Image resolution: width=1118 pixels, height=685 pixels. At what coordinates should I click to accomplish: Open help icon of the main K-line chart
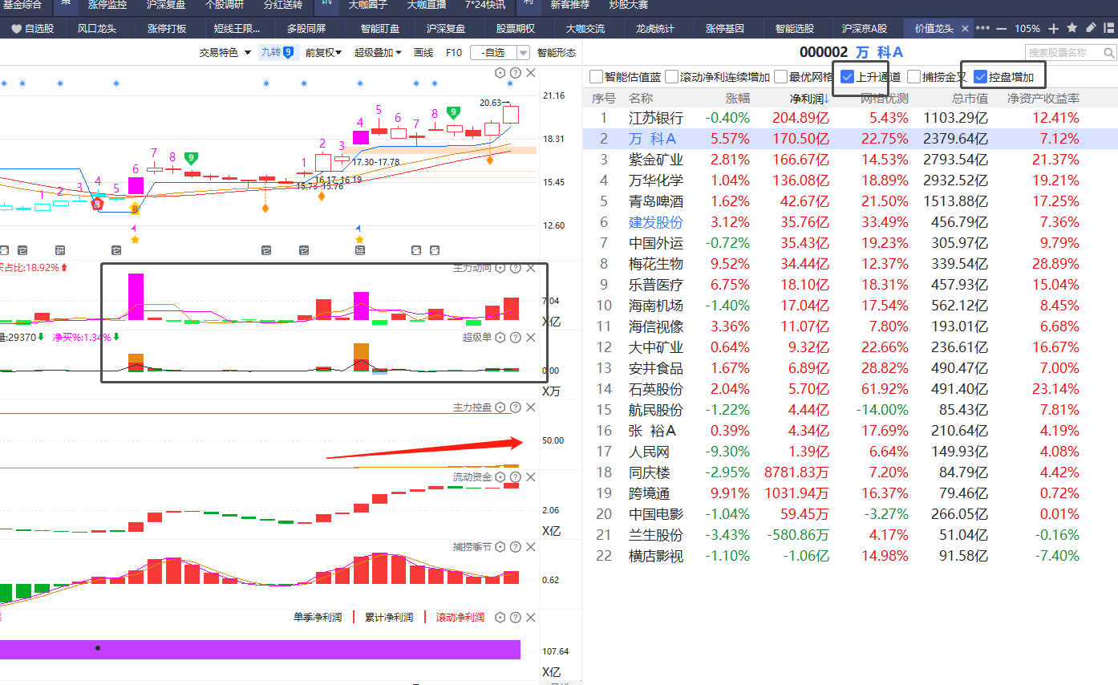click(x=516, y=73)
